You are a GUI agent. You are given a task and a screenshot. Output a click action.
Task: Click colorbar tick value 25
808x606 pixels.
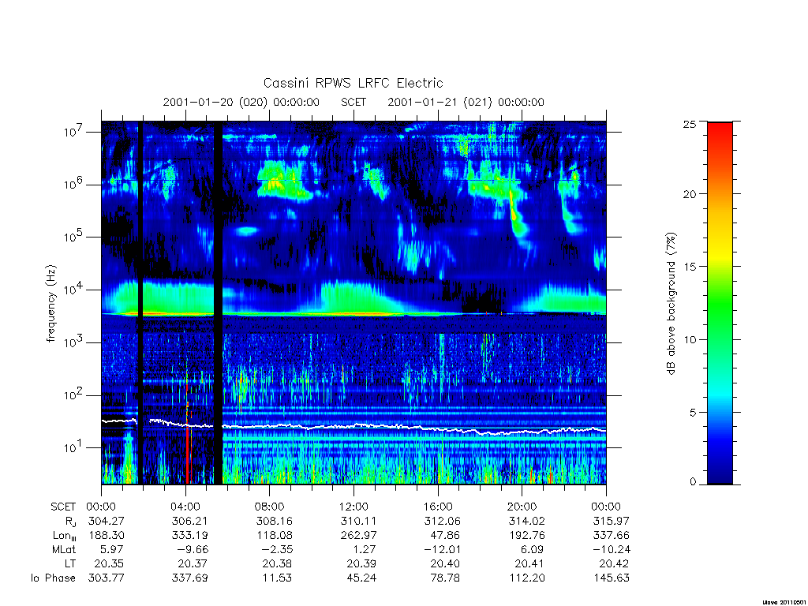click(690, 124)
